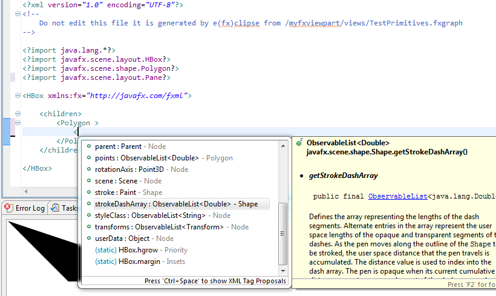
Task: Place cursor on the HBox xmlns line
Action: point(106,96)
